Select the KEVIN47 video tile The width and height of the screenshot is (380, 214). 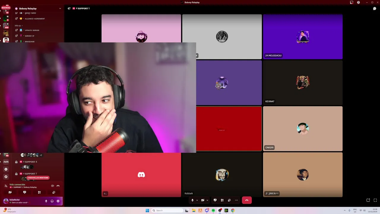point(303,83)
